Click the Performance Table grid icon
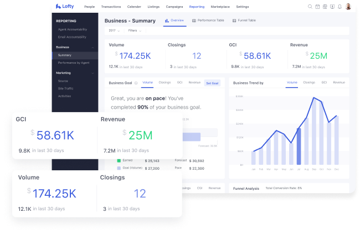Screen dimensions: 360x233 tap(194, 20)
